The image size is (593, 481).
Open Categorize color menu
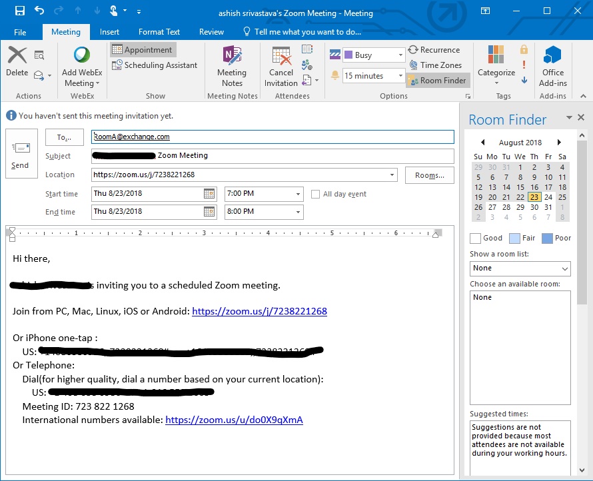[496, 65]
